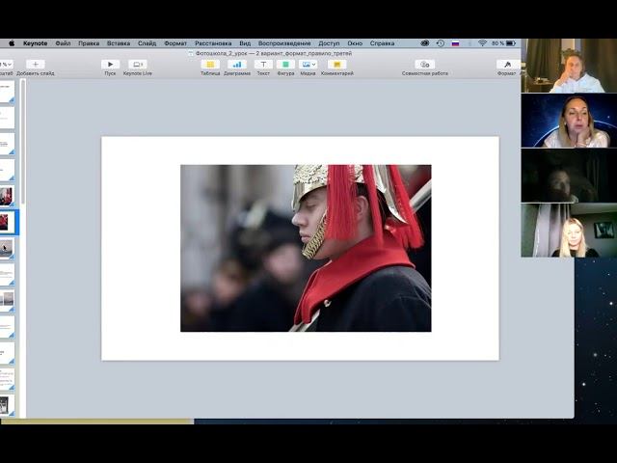The image size is (617, 463).
Task: Open the zoom percentage dropdown
Action: click(x=7, y=65)
